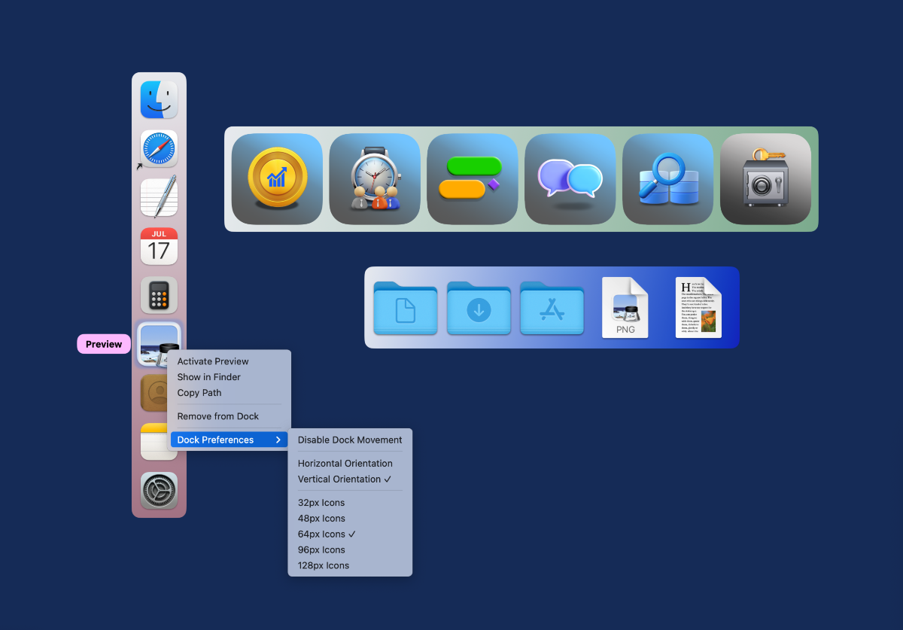903x630 pixels.
Task: Click the gold coin finance app icon
Action: pos(277,179)
